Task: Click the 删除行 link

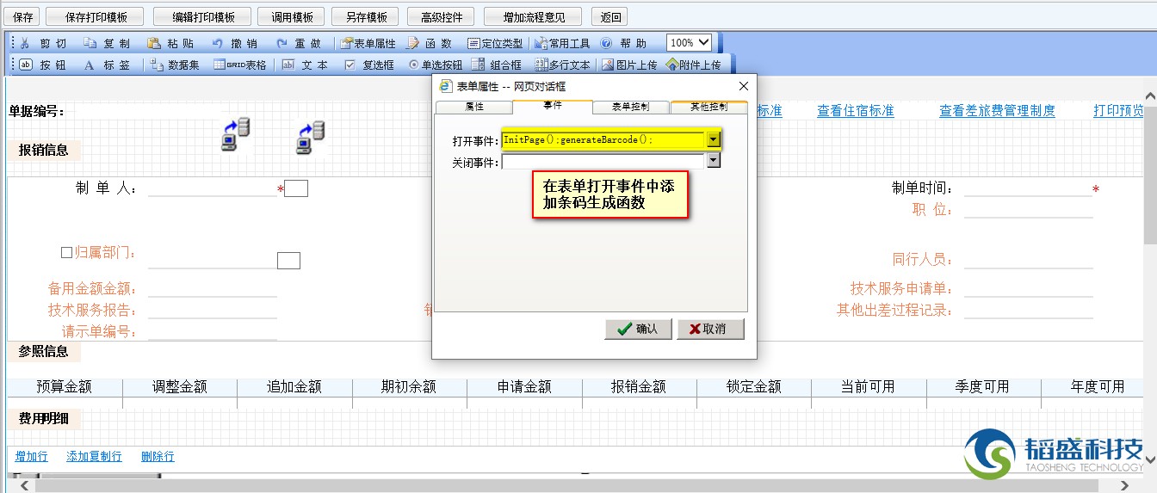Action: (x=158, y=457)
